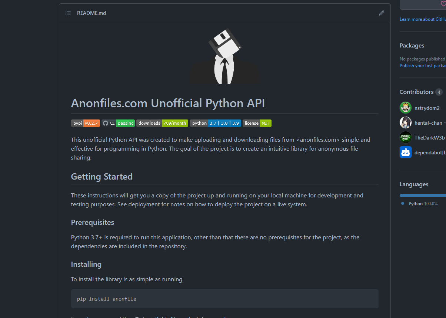Click the 'pip install anonfile' code block
The image size is (446, 318).
[224, 299]
